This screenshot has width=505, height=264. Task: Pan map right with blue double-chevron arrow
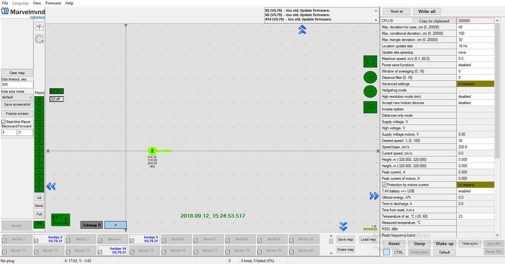pyautogui.click(x=374, y=196)
